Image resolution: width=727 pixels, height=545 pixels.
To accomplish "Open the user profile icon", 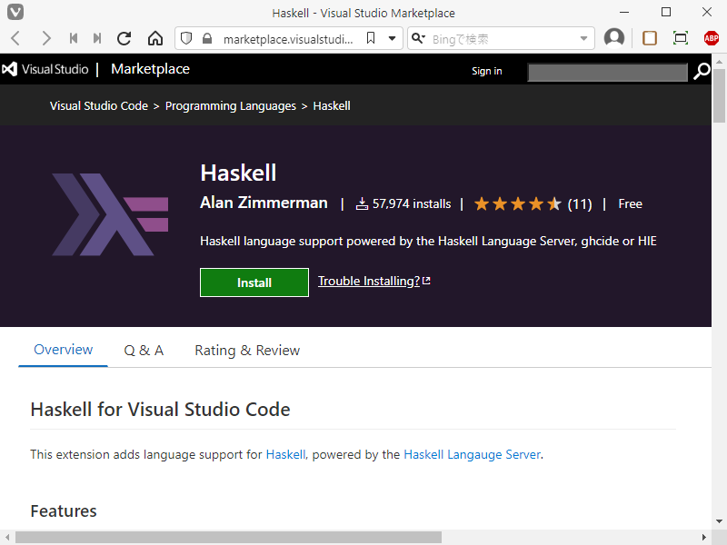I will coord(614,38).
